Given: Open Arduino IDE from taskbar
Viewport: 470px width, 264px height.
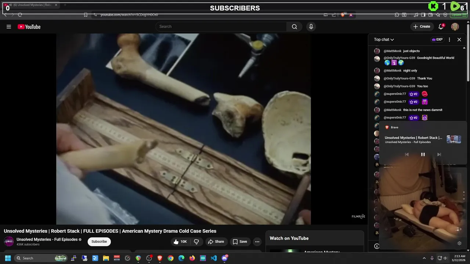Looking at the screenshot, I should 203,258.
